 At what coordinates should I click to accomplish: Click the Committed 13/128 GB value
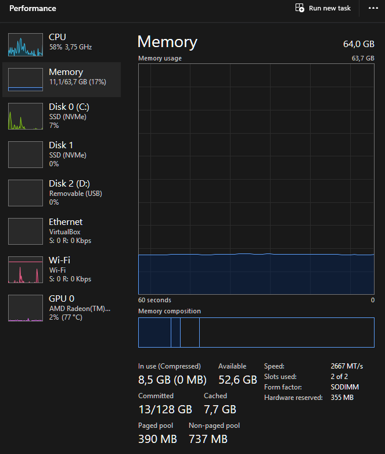(165, 409)
